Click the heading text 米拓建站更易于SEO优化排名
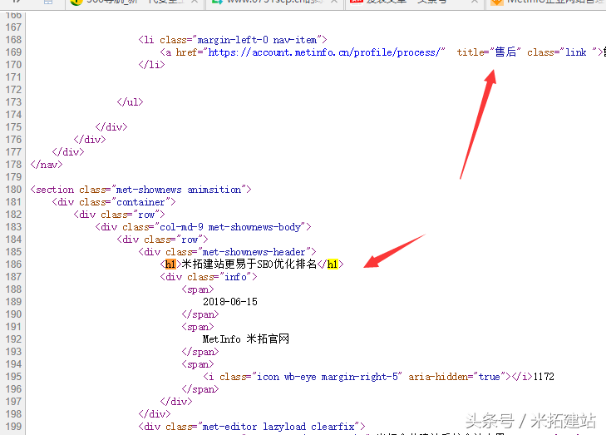 [x=249, y=264]
